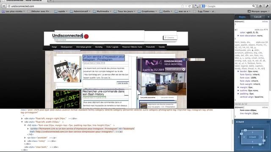Bookmark the page with the star icon

[183, 6]
